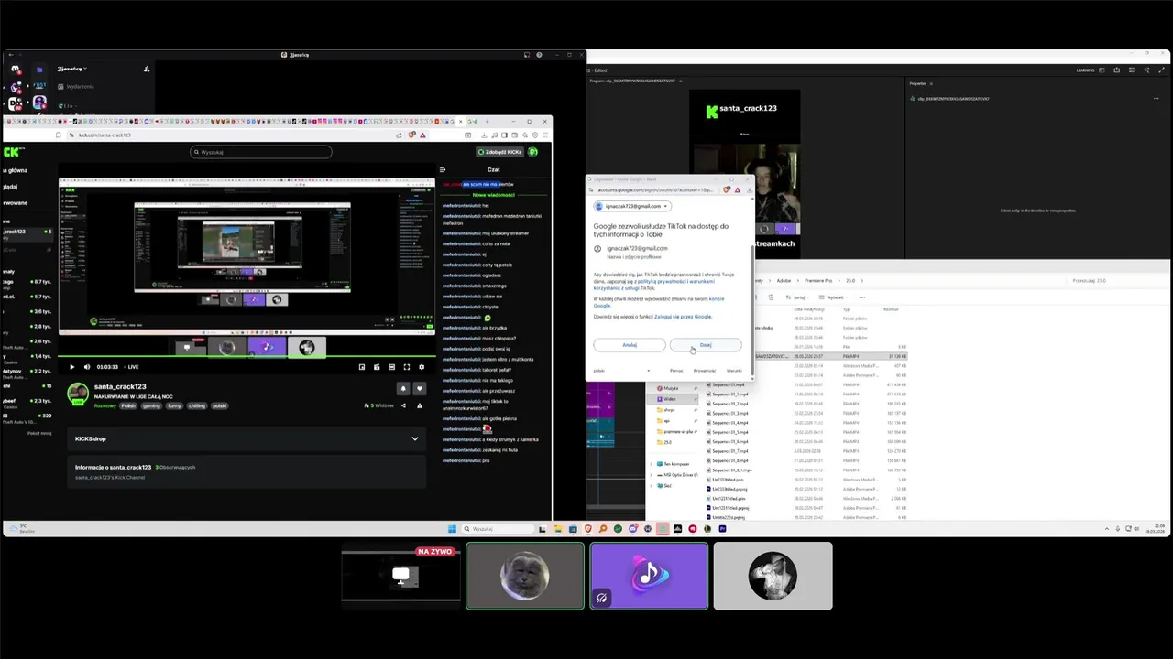This screenshot has height=659, width=1173.
Task: Expand Ten komputer in Explorer tree
Action: (652, 464)
